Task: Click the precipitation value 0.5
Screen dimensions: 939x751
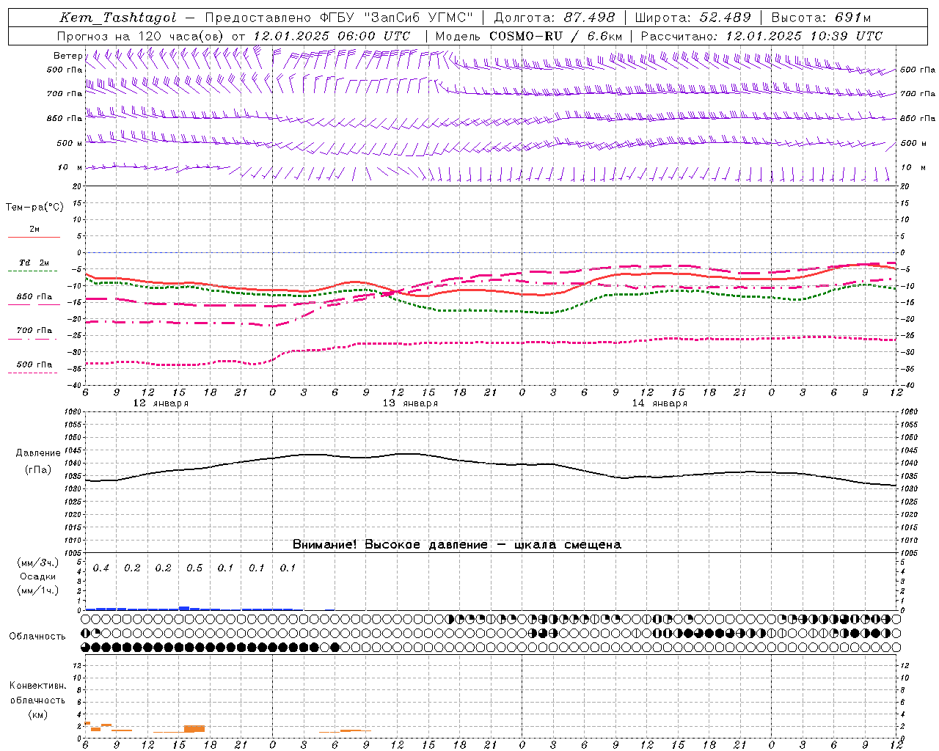Action: tap(194, 568)
